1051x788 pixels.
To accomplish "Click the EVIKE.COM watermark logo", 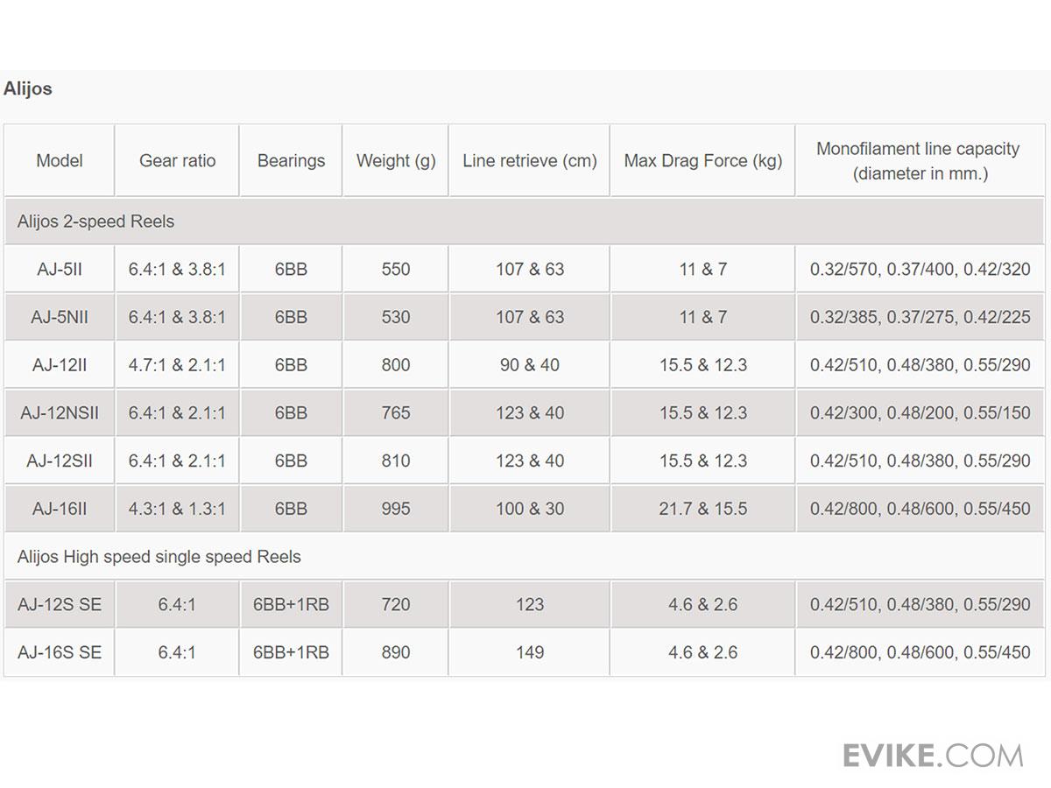I will pos(932,755).
